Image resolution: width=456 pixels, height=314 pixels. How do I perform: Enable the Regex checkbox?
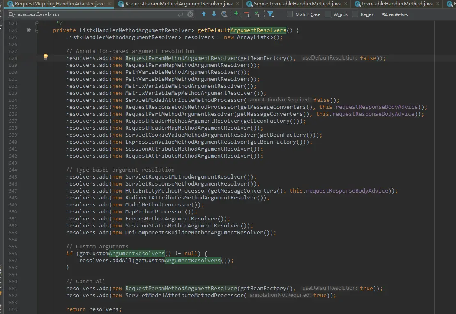point(355,14)
